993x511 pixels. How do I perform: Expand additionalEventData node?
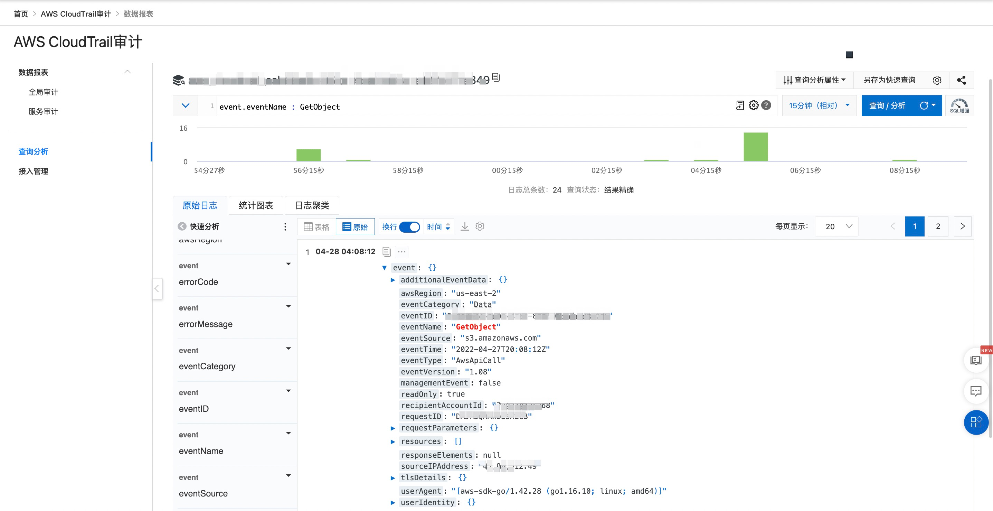point(393,280)
